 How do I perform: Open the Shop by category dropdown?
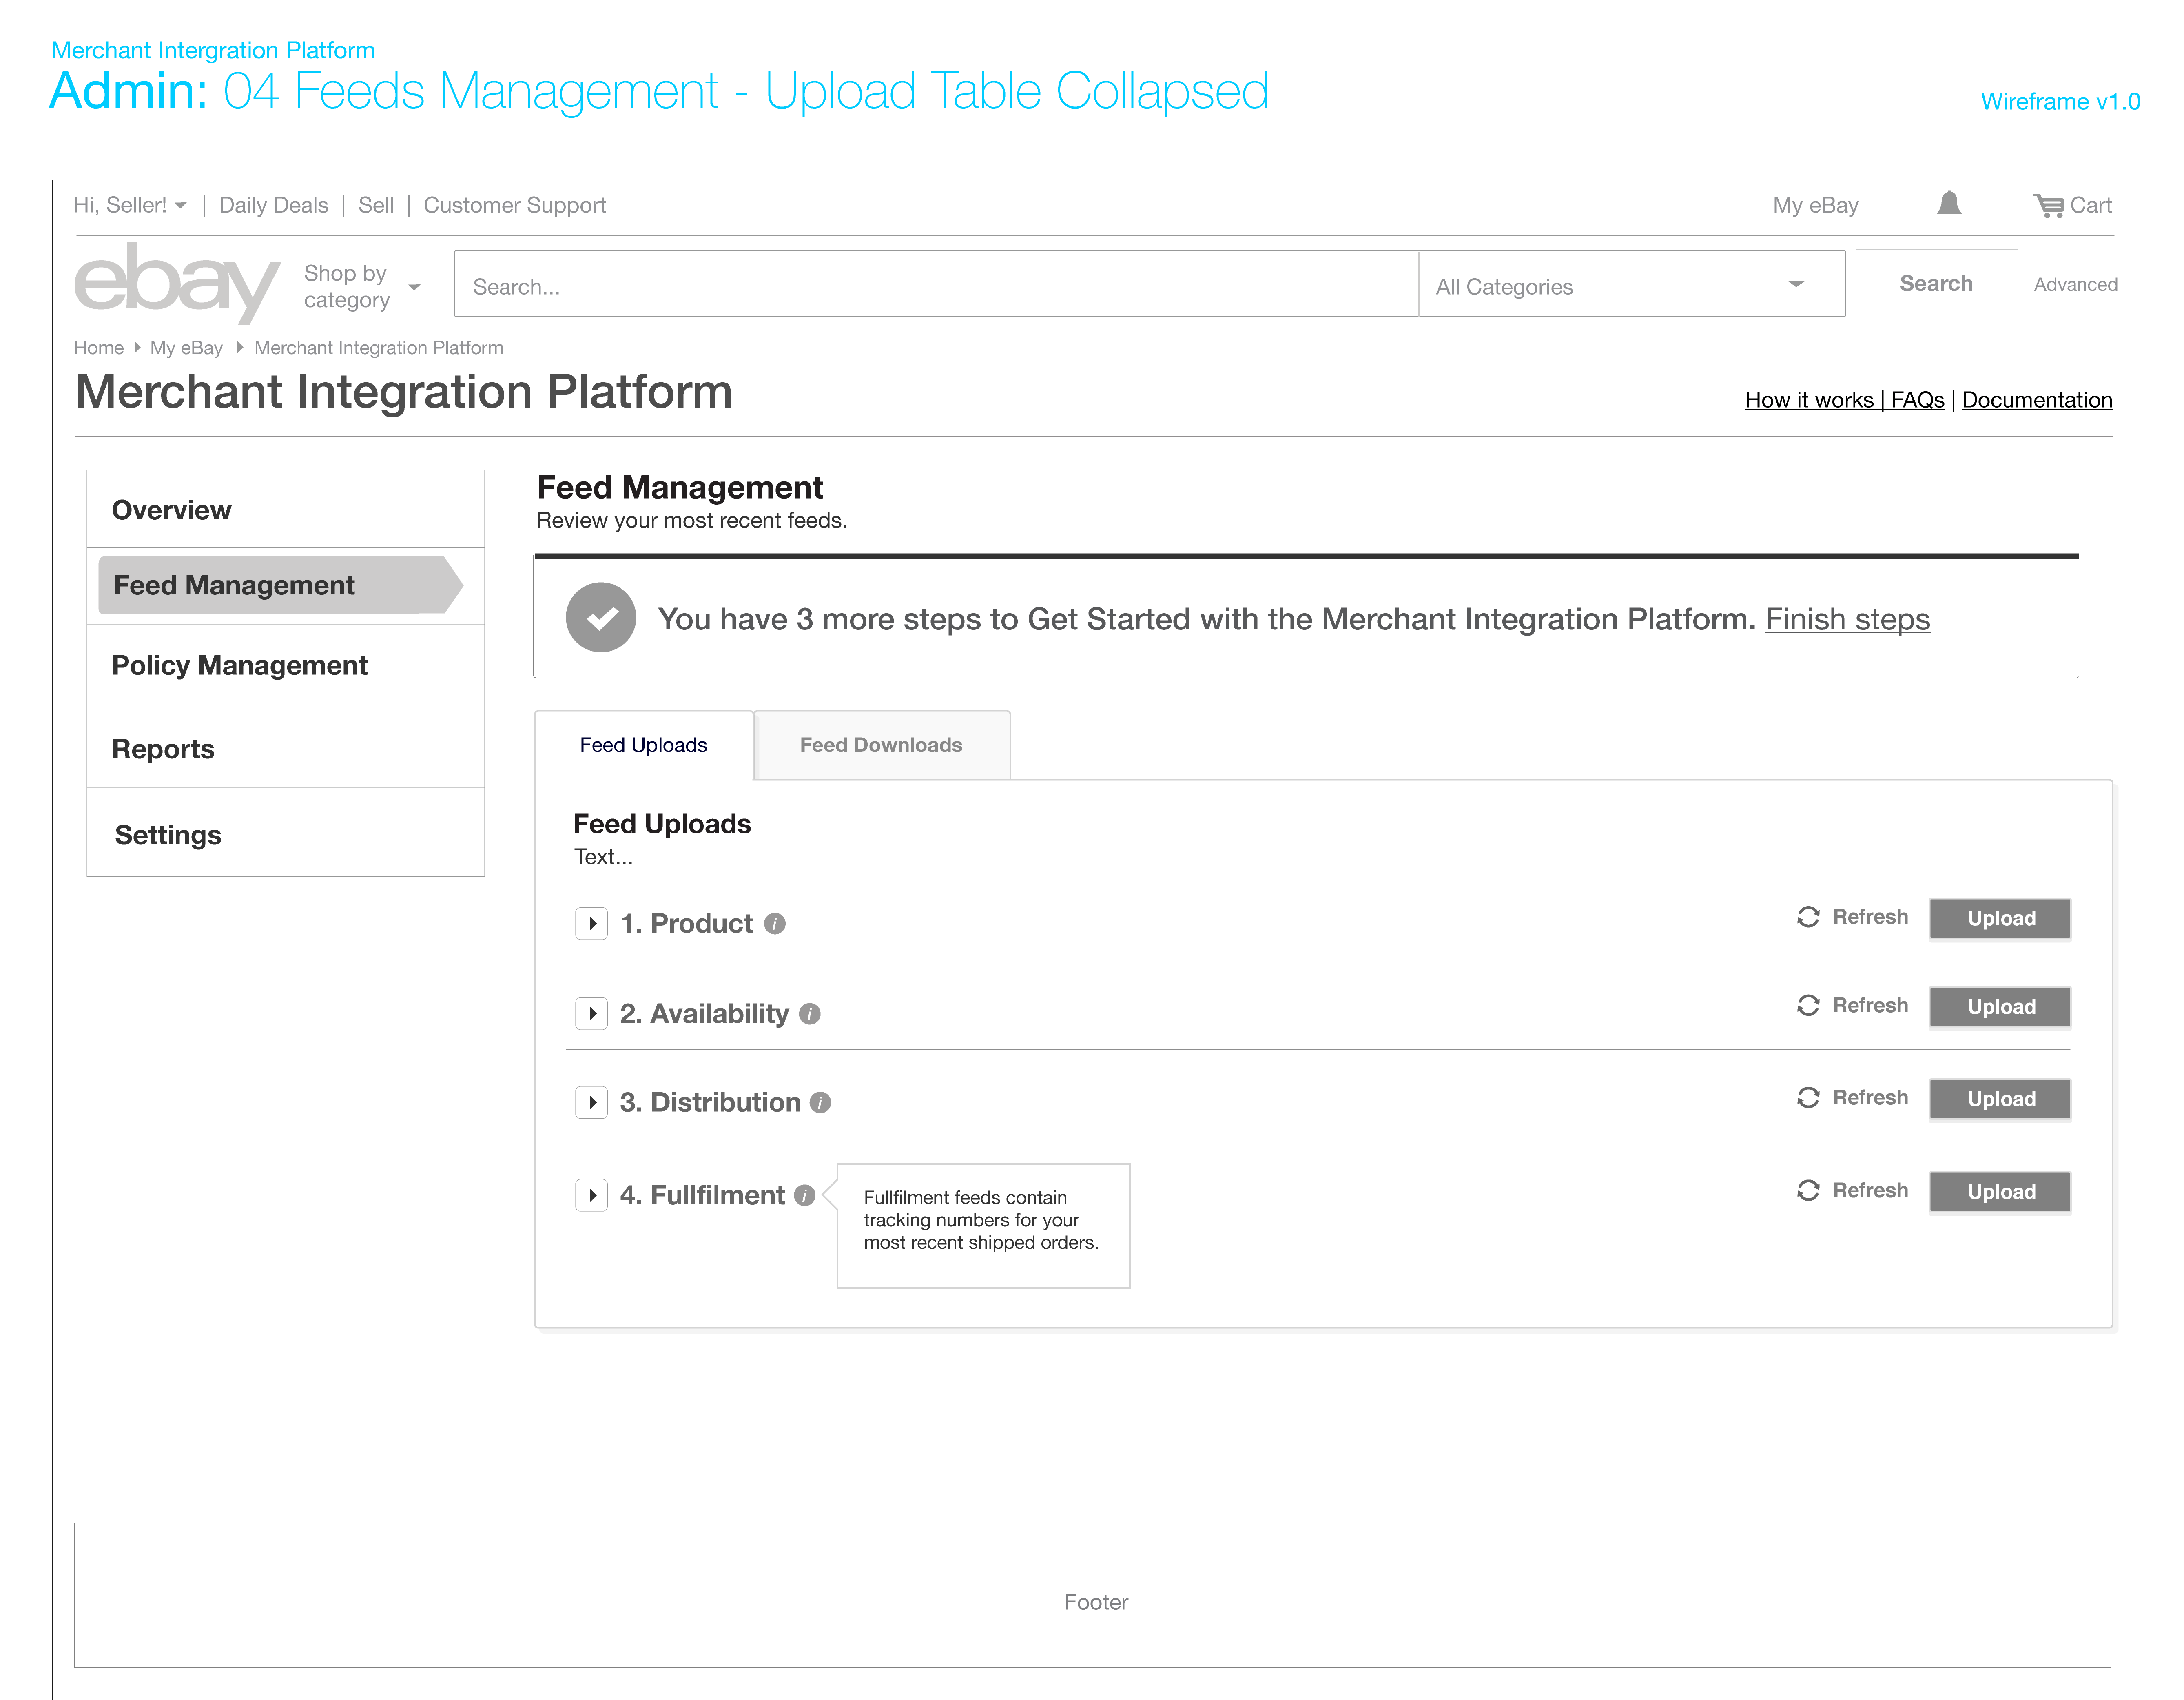(362, 287)
